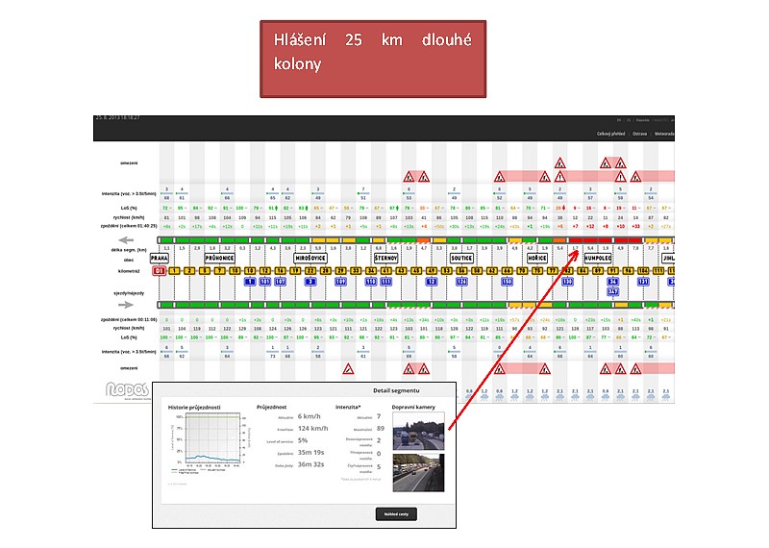Click the 124 km/h freeflow value
Image resolution: width=769 pixels, height=548 pixels.
pyautogui.click(x=313, y=428)
